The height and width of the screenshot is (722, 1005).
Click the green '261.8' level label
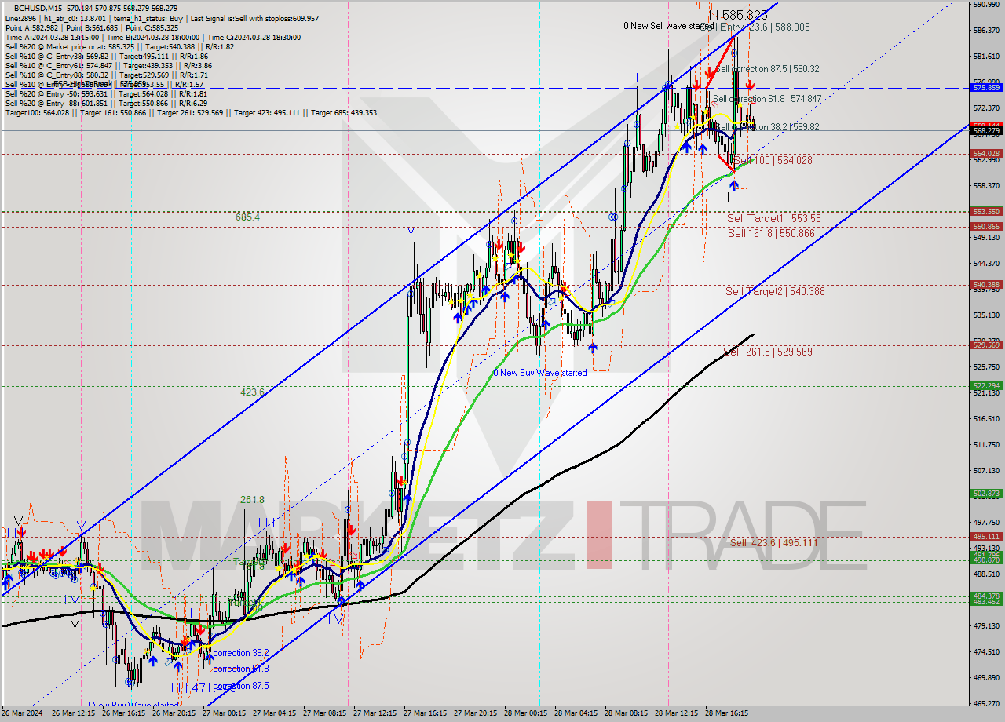(252, 499)
